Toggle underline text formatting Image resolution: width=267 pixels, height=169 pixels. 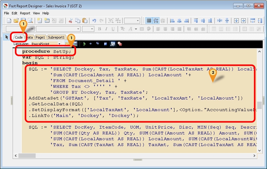(113, 29)
